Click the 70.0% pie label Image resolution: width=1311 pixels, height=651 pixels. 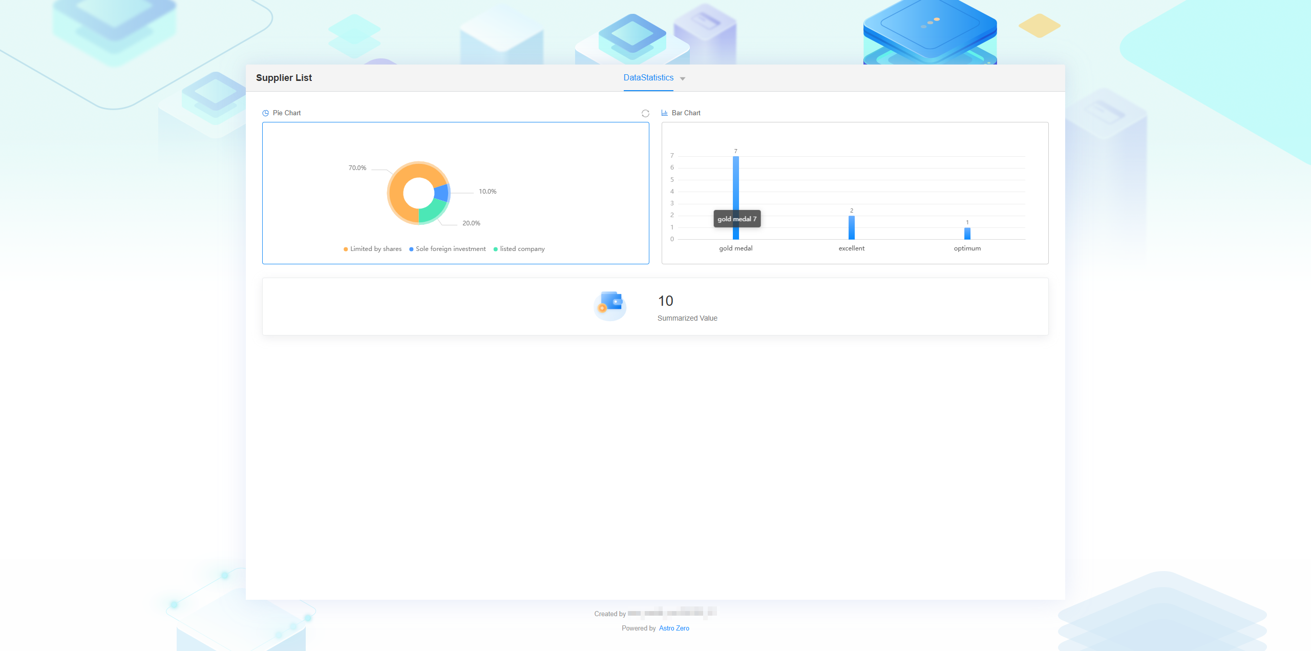[357, 168]
